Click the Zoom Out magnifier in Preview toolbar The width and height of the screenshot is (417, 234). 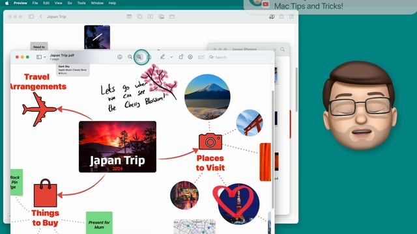(130, 57)
